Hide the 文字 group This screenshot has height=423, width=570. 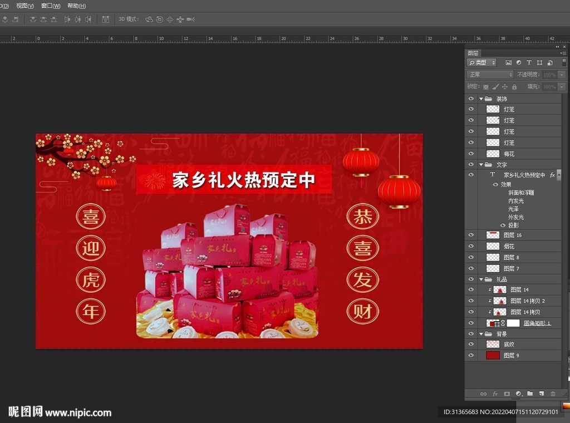point(471,165)
